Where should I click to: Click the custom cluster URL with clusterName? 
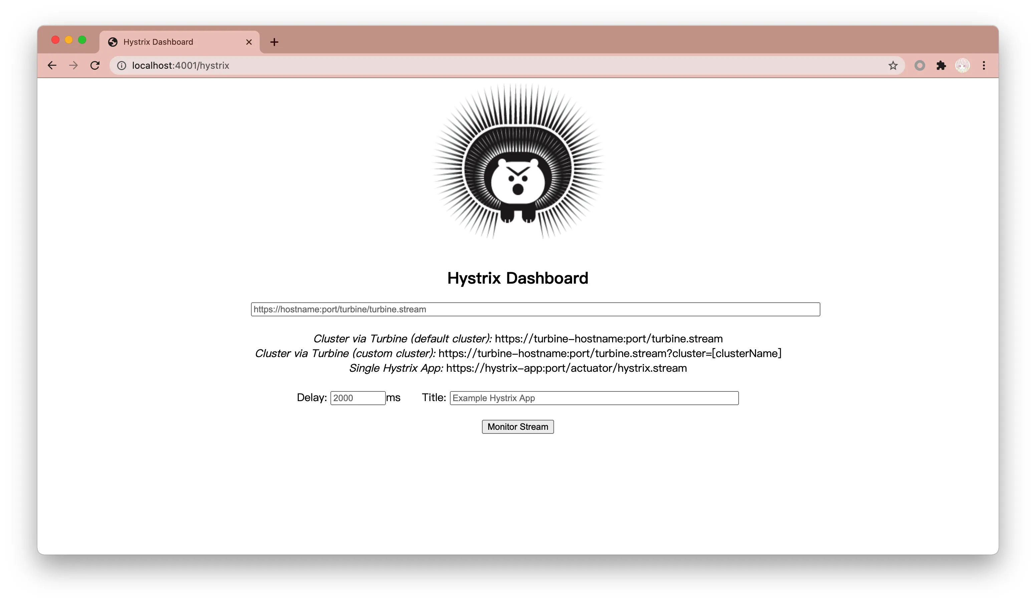point(610,354)
